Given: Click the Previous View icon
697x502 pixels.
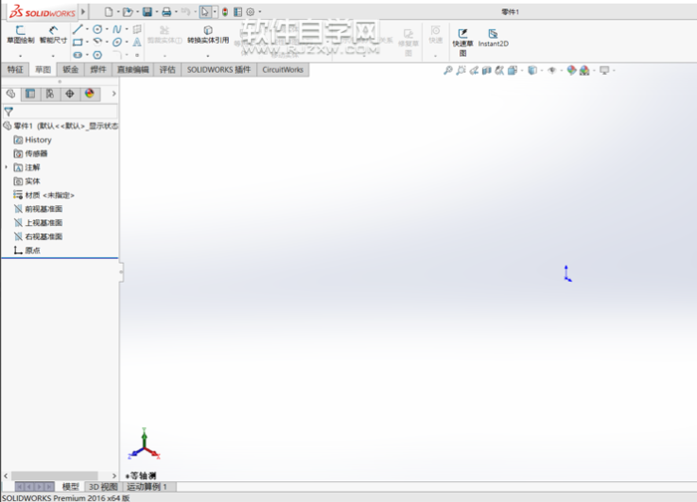Looking at the screenshot, I should (473, 71).
